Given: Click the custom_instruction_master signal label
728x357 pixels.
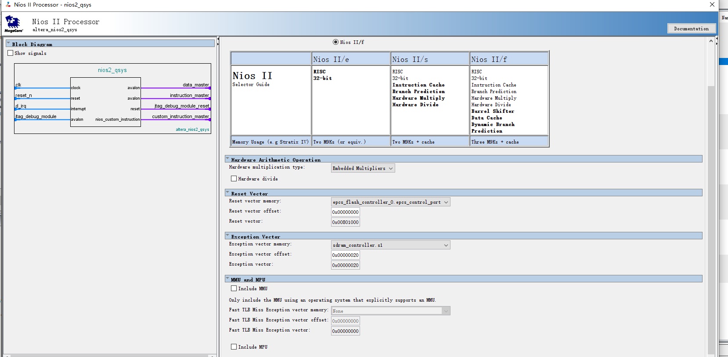Looking at the screenshot, I should click(x=180, y=116).
